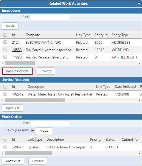Click the ADDRESSES entity type cell
The width and height of the screenshot is (142, 166).
click(121, 42)
